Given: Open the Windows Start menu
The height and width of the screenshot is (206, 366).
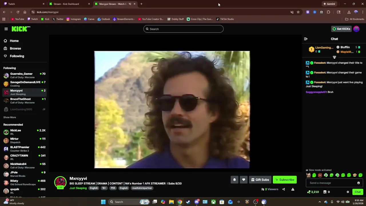Looking at the screenshot, I should click(103, 202).
